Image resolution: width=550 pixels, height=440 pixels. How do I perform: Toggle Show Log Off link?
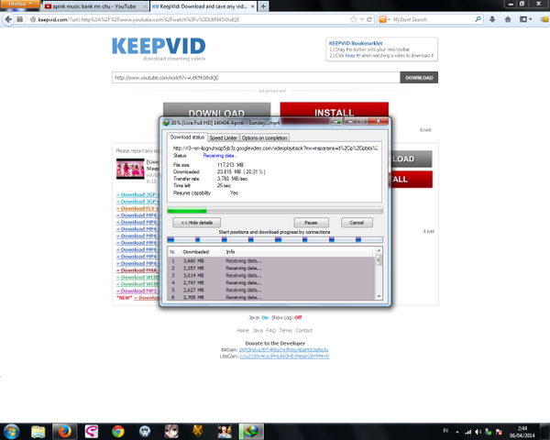[x=298, y=317]
